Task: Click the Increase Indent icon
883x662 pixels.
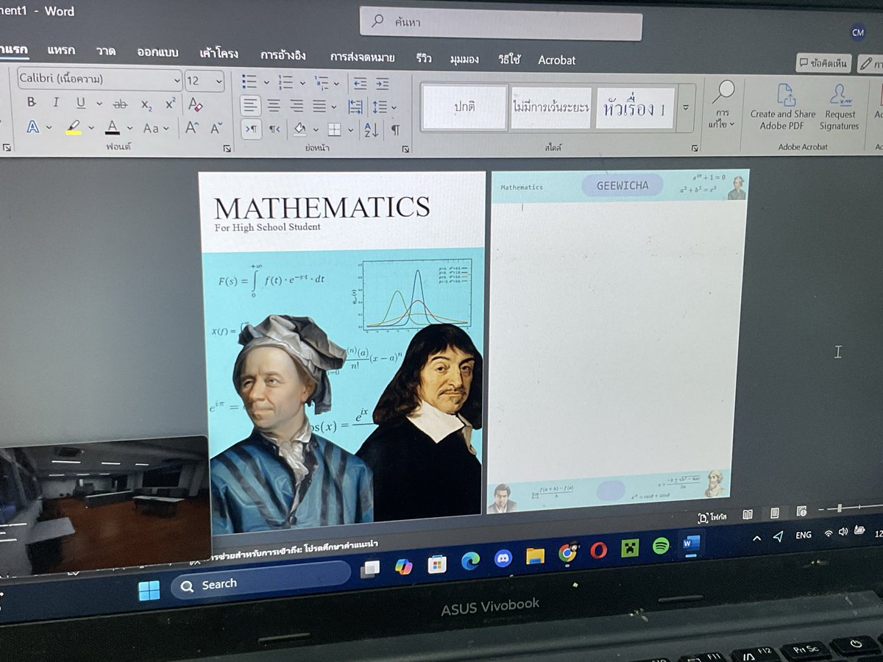Action: pos(382,84)
